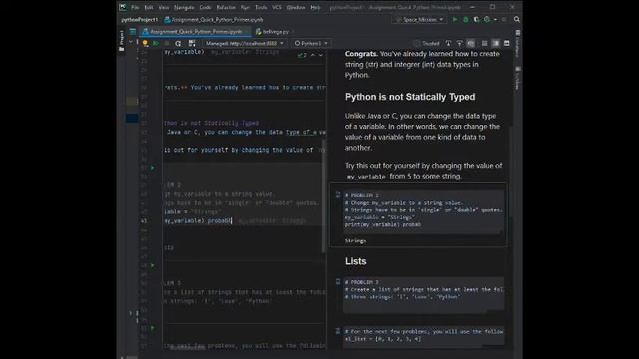Click the profiler icon in main toolbar

(x=487, y=19)
